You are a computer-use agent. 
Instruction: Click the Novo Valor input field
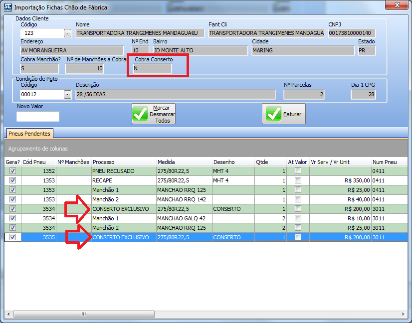tap(38, 117)
